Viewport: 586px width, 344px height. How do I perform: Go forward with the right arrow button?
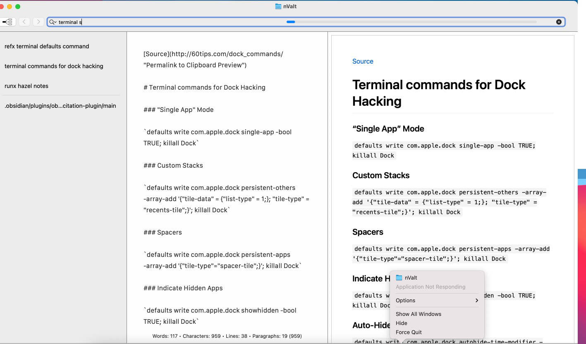(38, 22)
